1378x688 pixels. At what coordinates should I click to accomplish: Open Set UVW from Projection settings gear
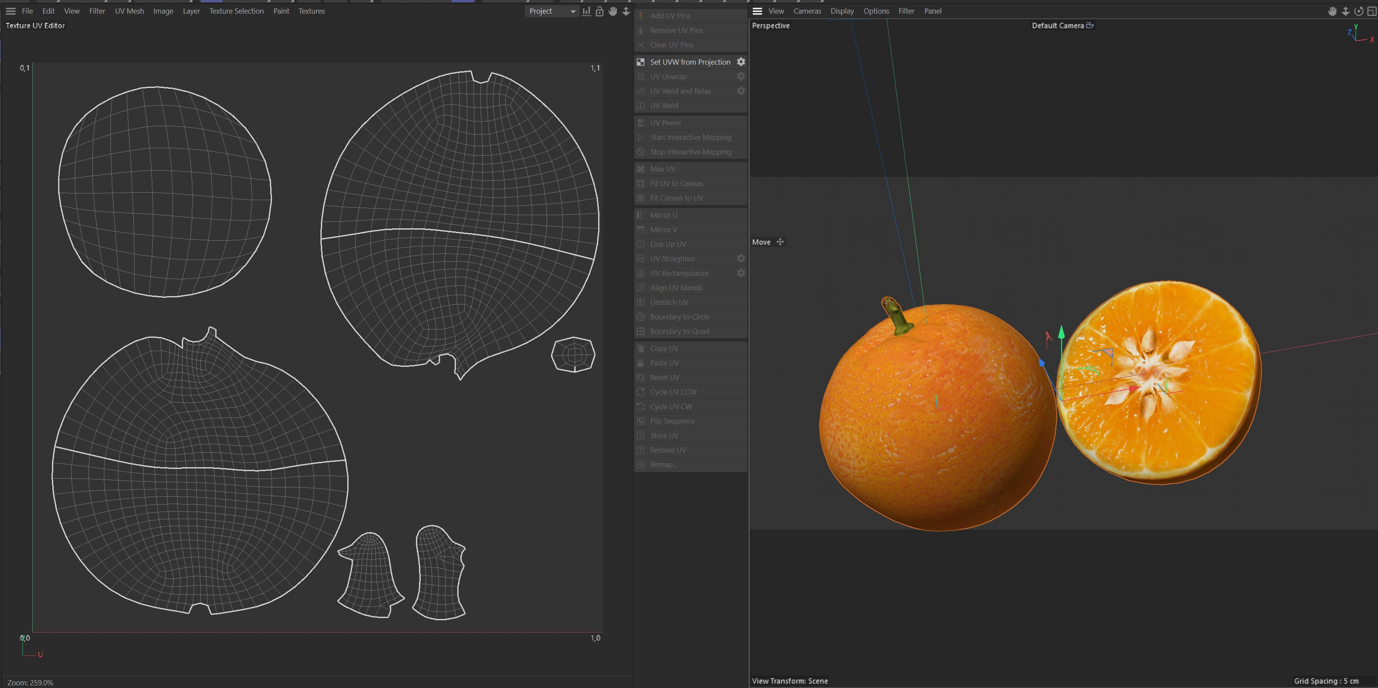[x=741, y=62]
